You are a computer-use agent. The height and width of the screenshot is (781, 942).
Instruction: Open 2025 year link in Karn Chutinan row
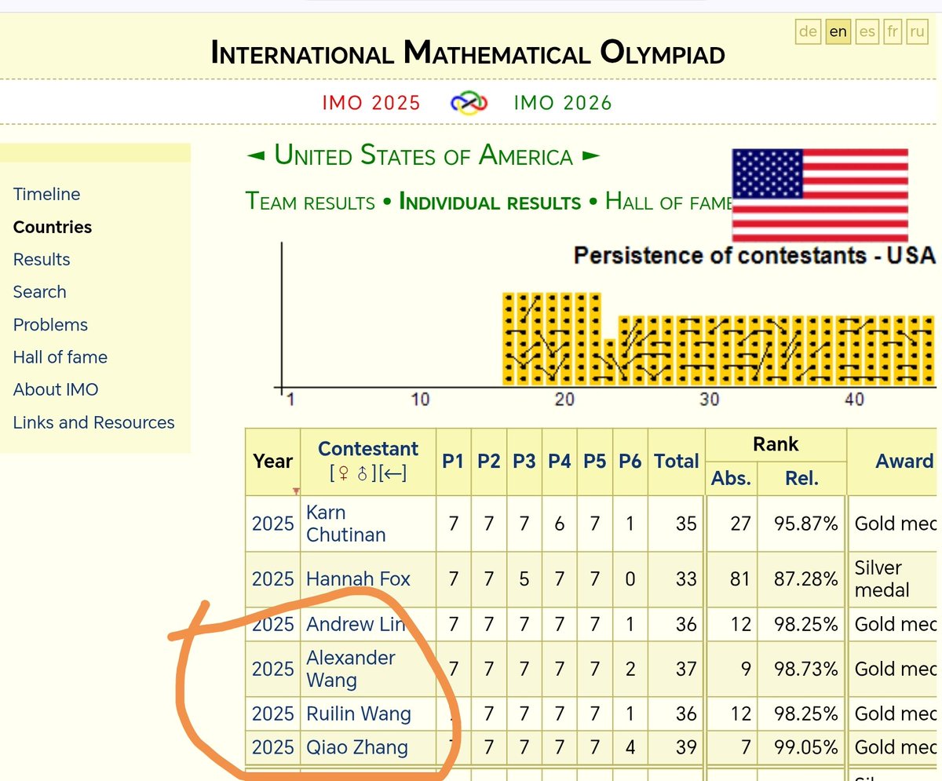click(272, 524)
